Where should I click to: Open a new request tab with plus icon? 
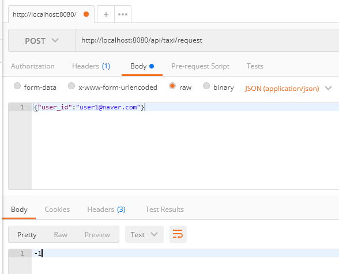(x=106, y=14)
